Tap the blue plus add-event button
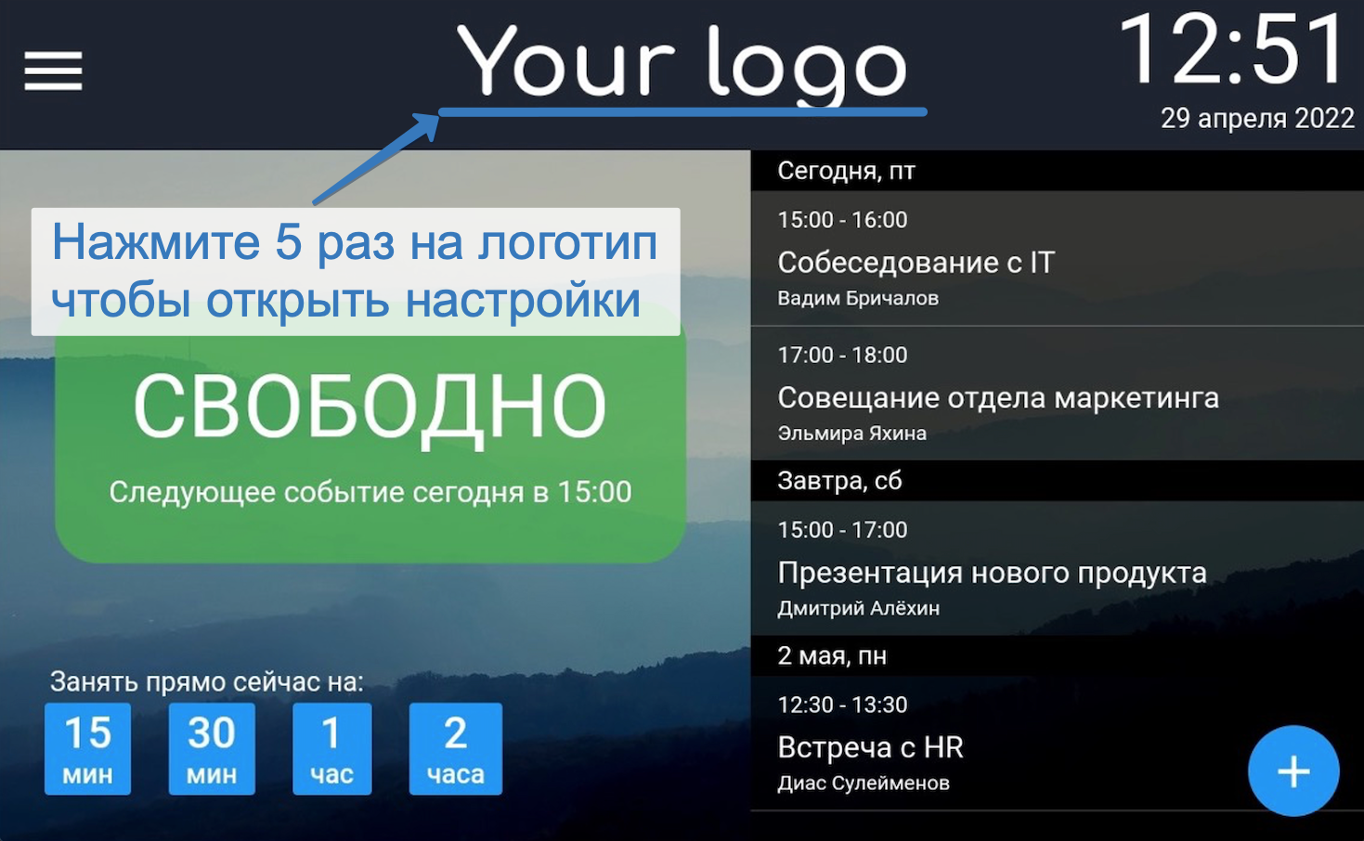 coord(1293,770)
